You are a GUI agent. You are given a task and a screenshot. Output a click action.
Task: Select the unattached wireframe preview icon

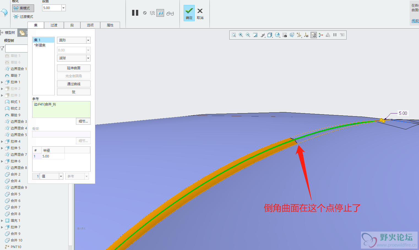tap(152, 13)
